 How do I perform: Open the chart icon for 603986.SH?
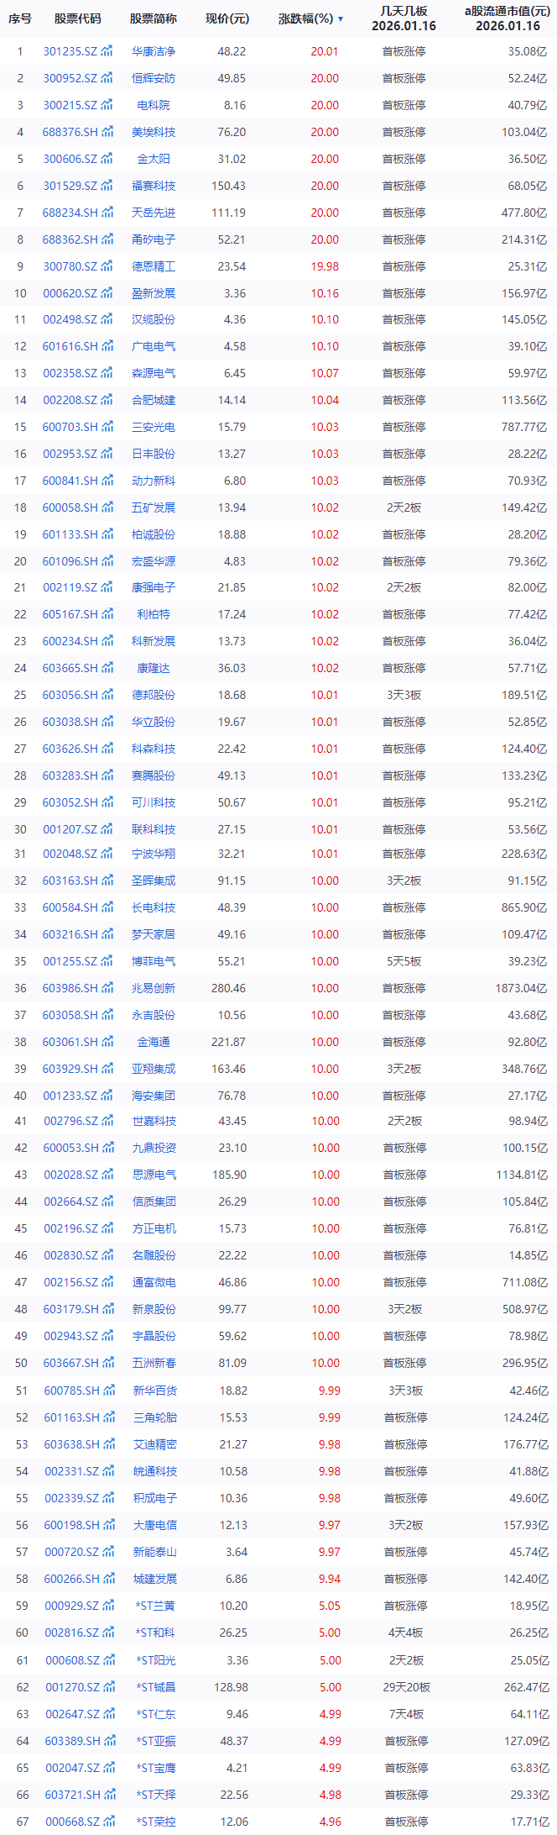(107, 989)
